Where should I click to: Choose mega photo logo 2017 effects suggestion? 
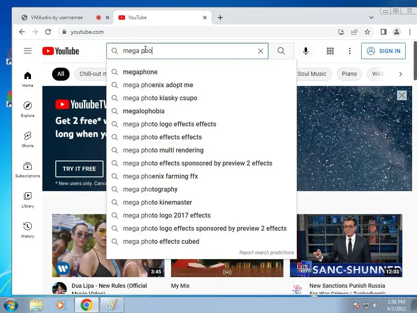(x=201, y=215)
